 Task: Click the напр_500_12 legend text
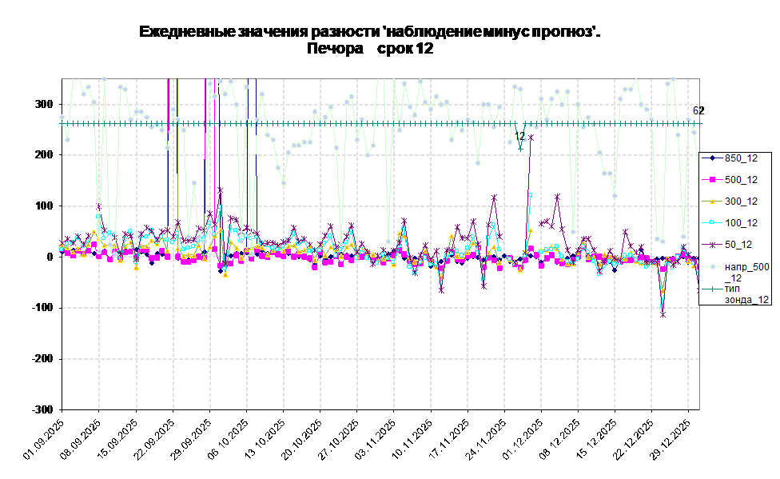coord(746,272)
